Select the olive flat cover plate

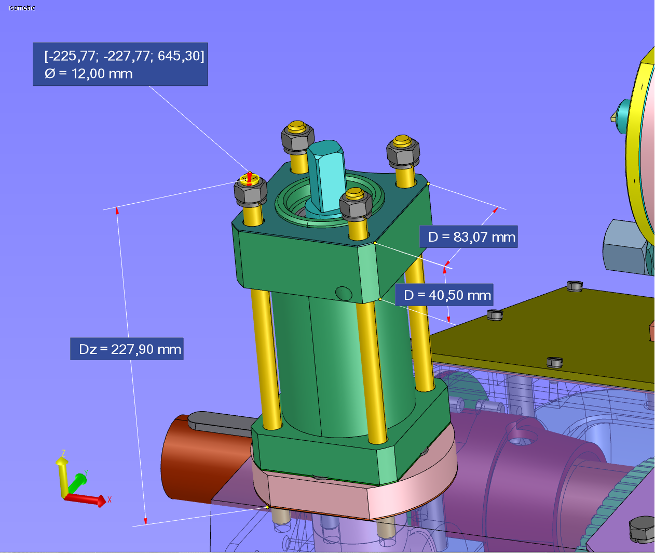pos(540,338)
